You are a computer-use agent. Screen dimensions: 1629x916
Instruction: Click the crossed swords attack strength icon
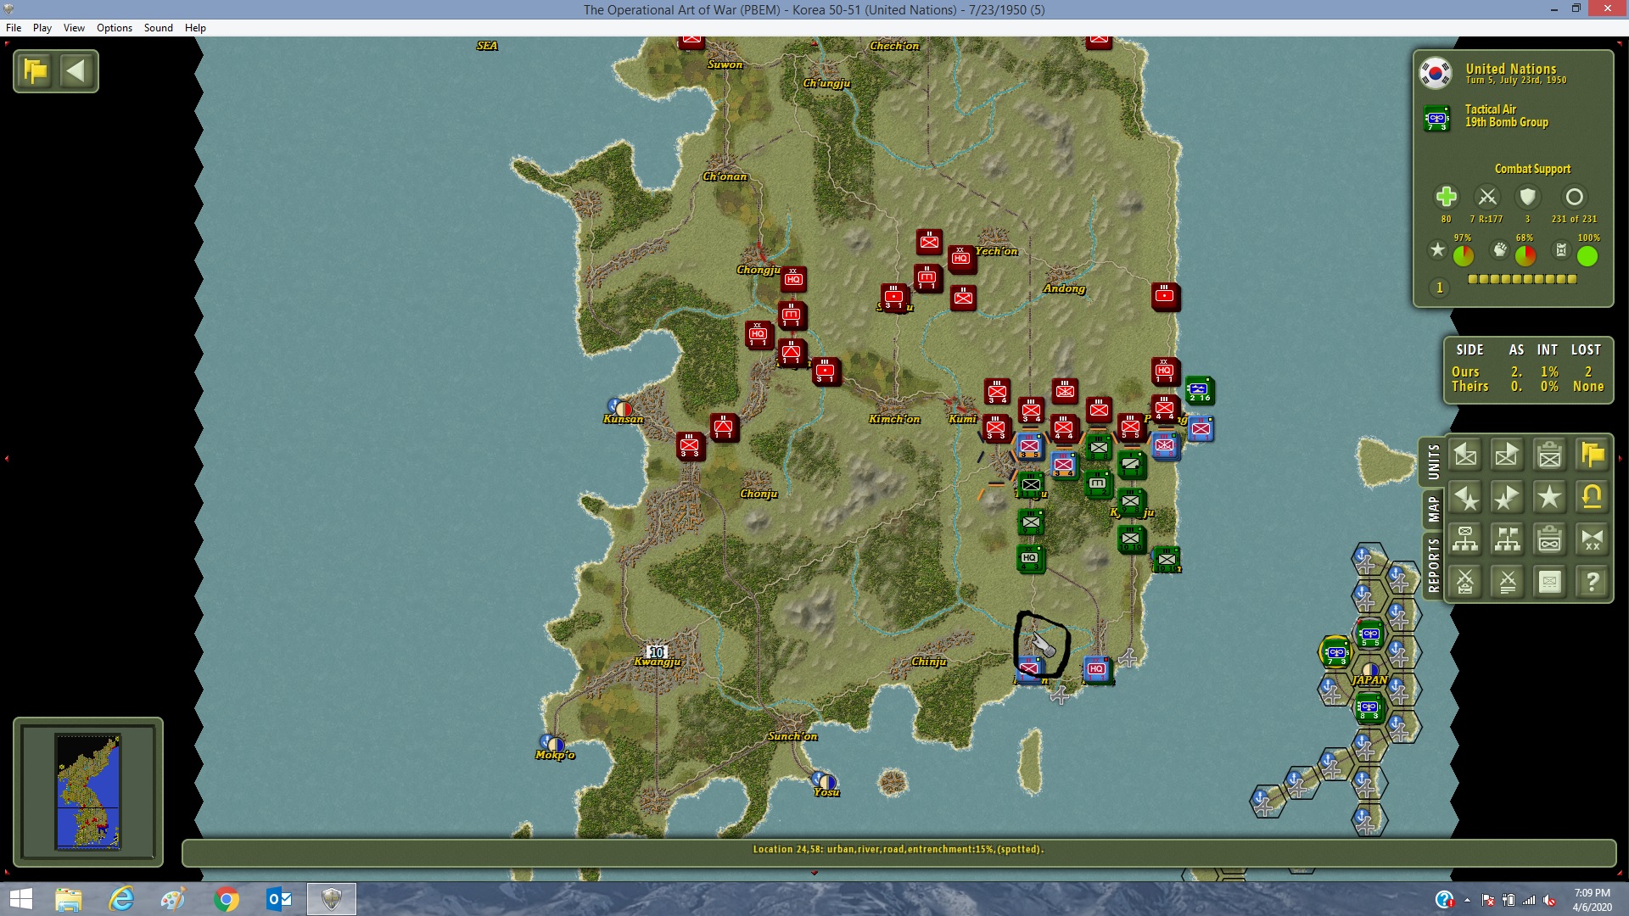1487,197
